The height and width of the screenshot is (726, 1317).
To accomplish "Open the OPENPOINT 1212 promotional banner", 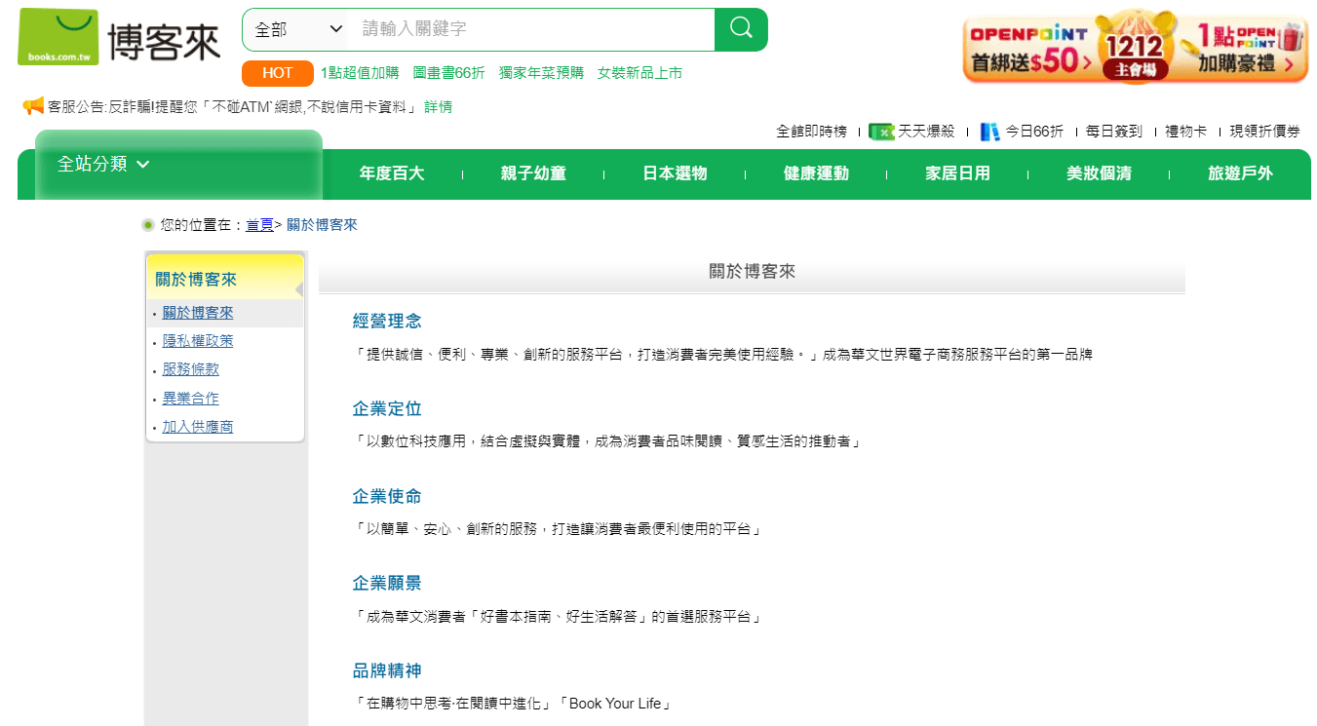I will click(x=1135, y=47).
